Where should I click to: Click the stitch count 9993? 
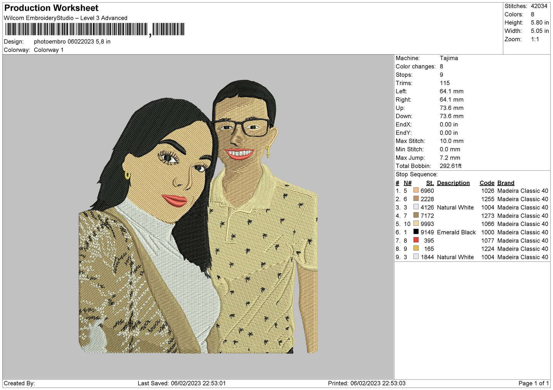click(x=427, y=224)
